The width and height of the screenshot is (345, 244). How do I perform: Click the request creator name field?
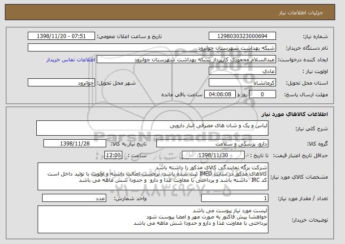tap(186, 60)
